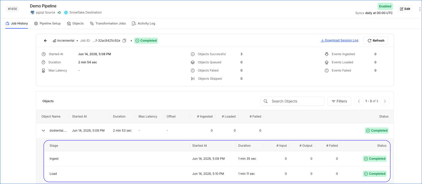
Task: Click the #1456 pipeline ID badge
Action: 13,9
